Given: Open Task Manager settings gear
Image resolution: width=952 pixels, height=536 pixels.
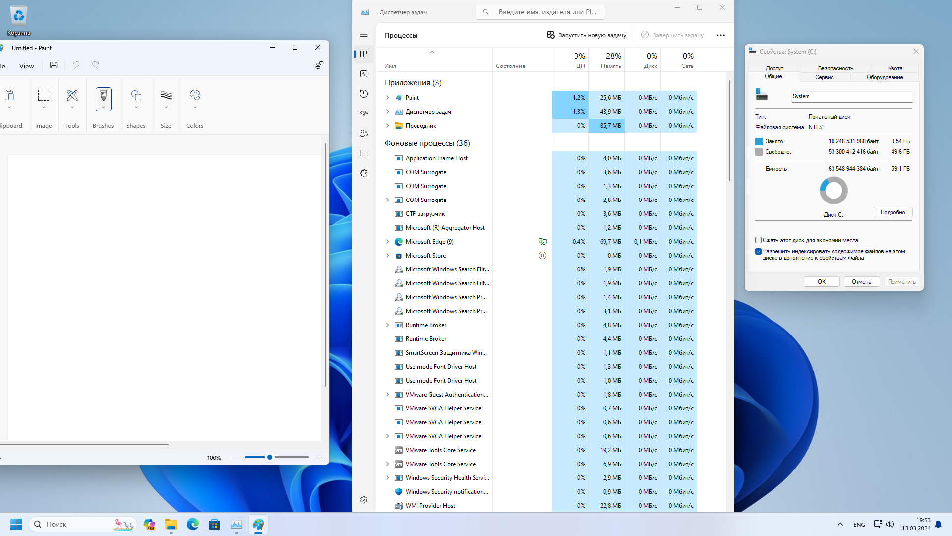Looking at the screenshot, I should pyautogui.click(x=364, y=500).
